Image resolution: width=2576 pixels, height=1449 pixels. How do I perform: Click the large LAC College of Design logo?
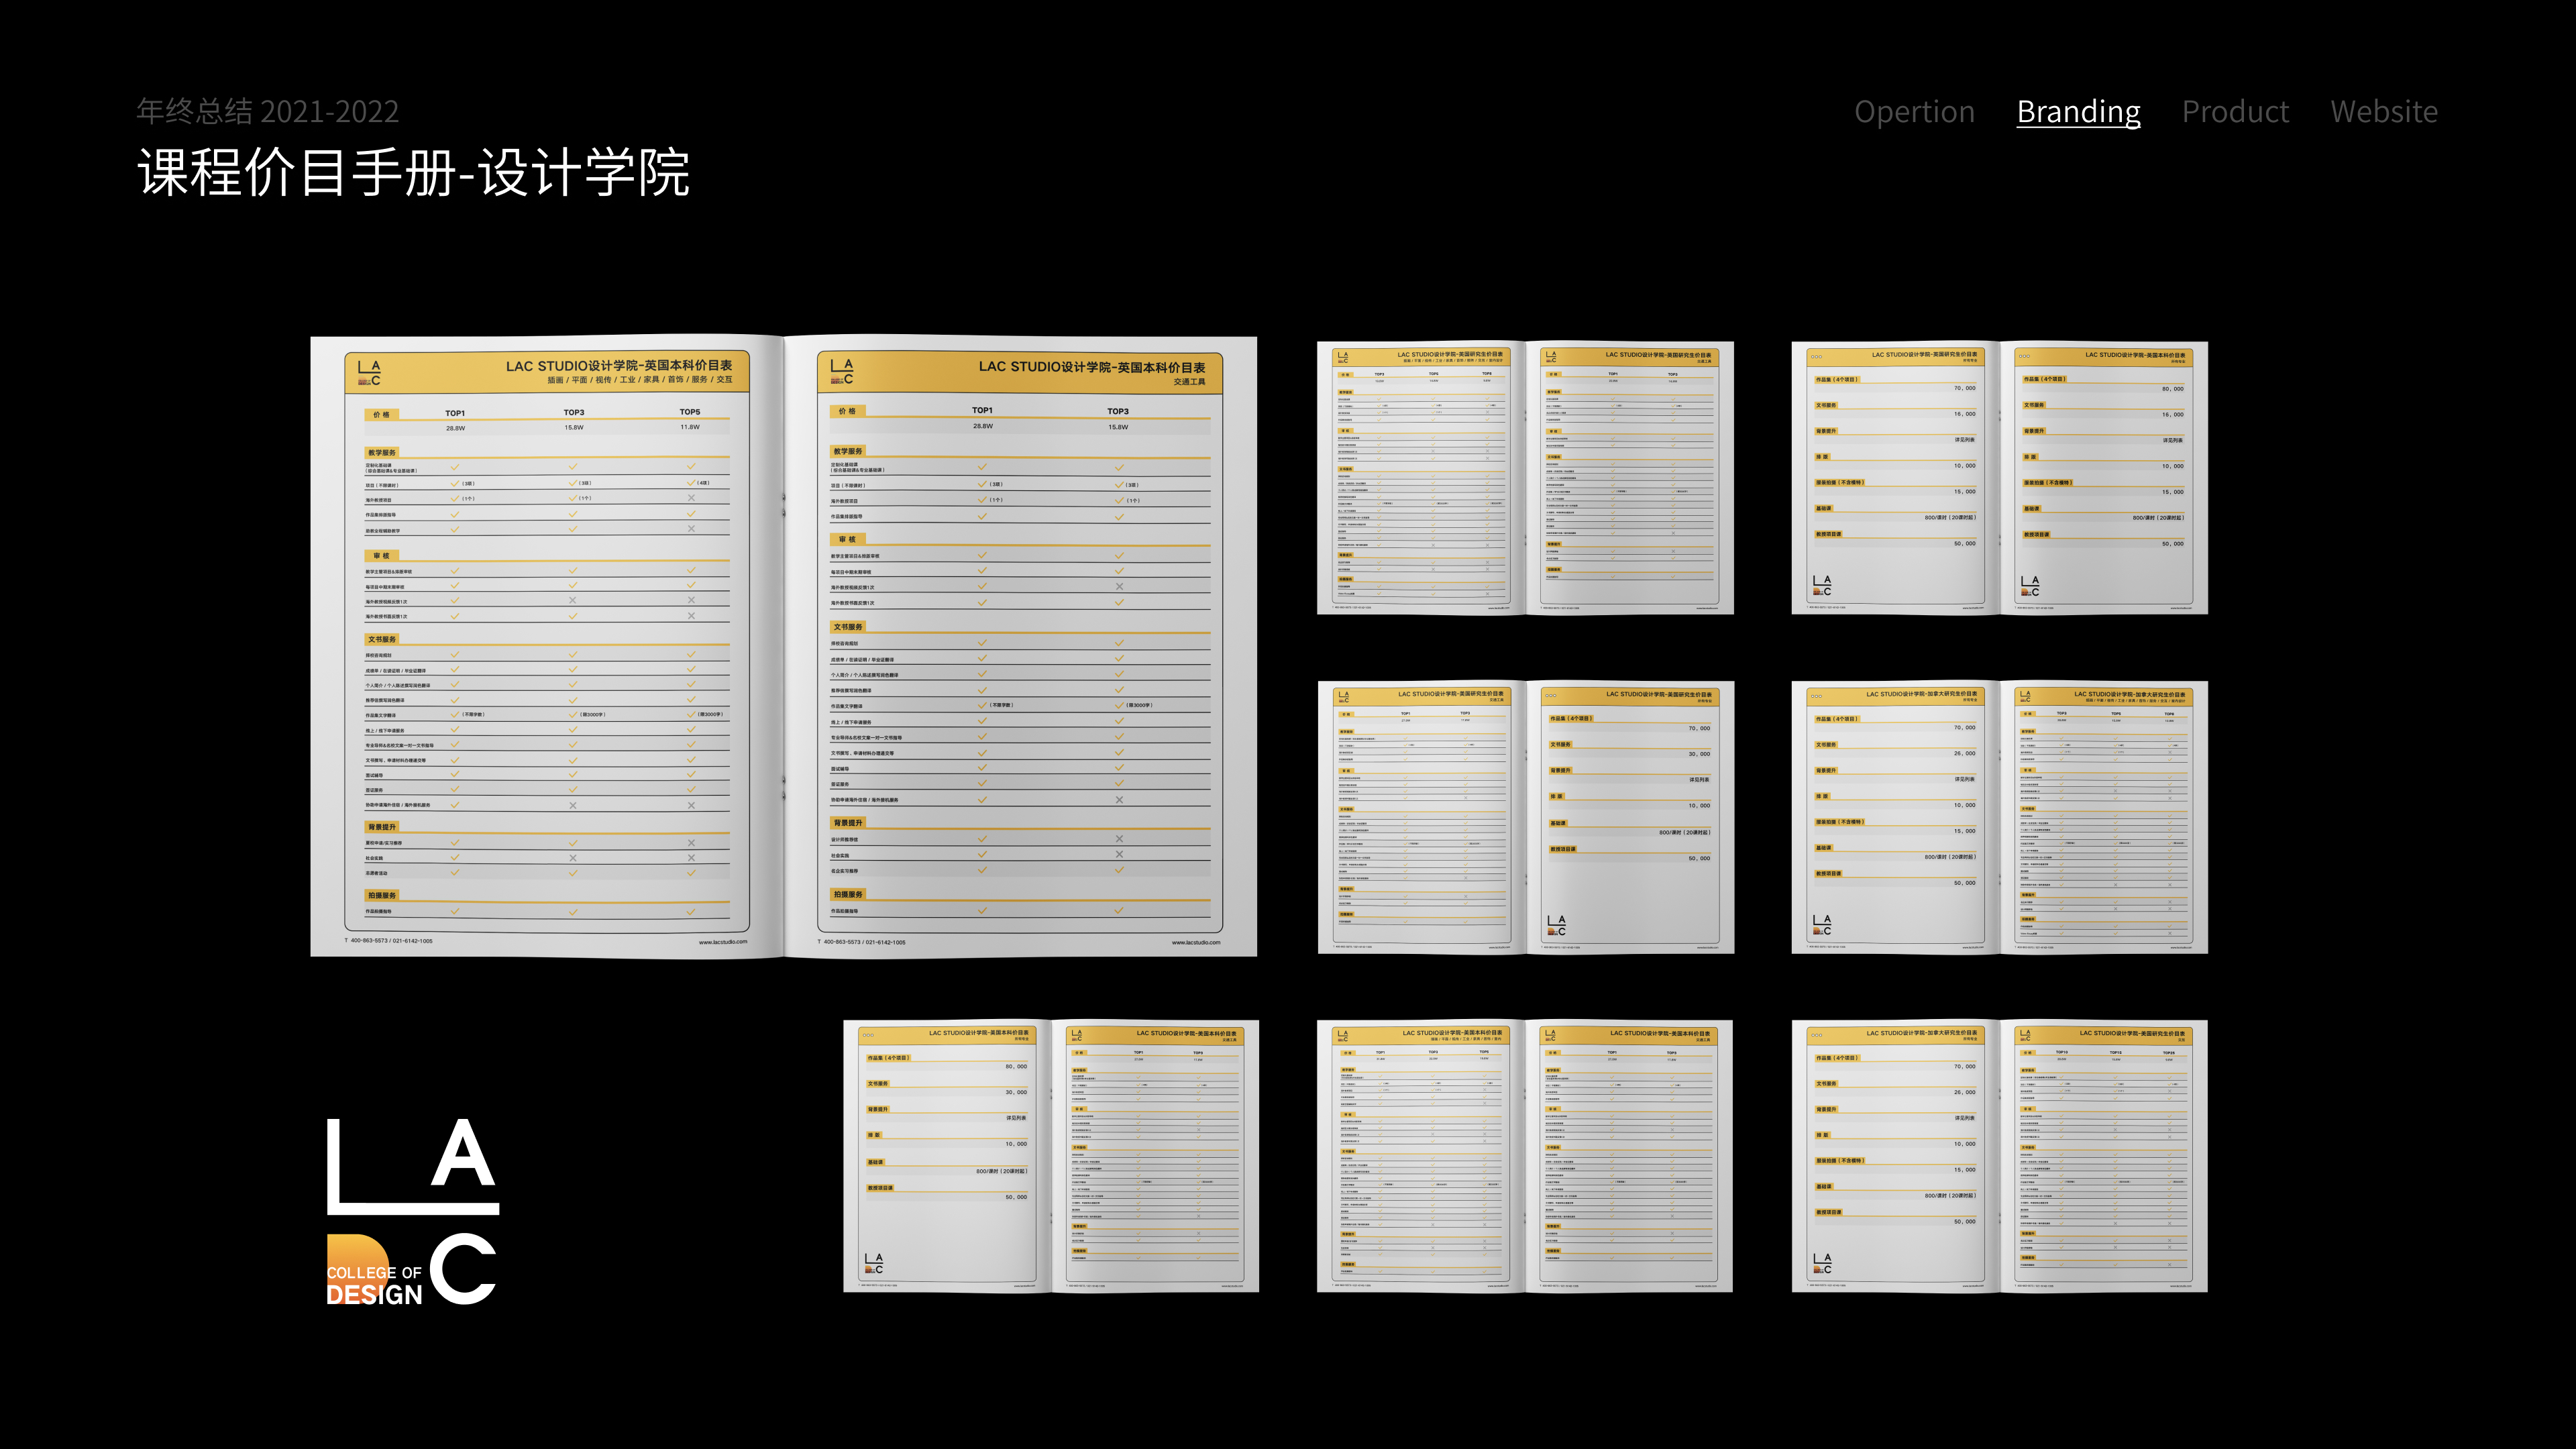click(x=412, y=1211)
